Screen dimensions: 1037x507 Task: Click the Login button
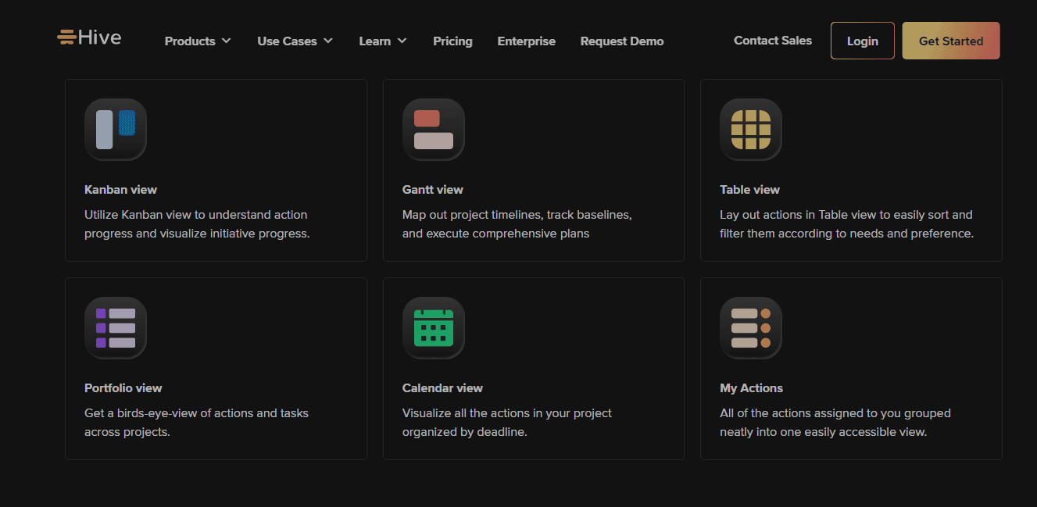point(862,40)
